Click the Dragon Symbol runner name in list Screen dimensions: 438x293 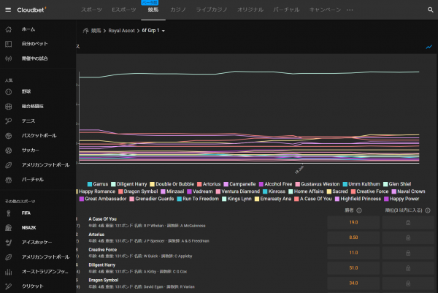pos(104,280)
